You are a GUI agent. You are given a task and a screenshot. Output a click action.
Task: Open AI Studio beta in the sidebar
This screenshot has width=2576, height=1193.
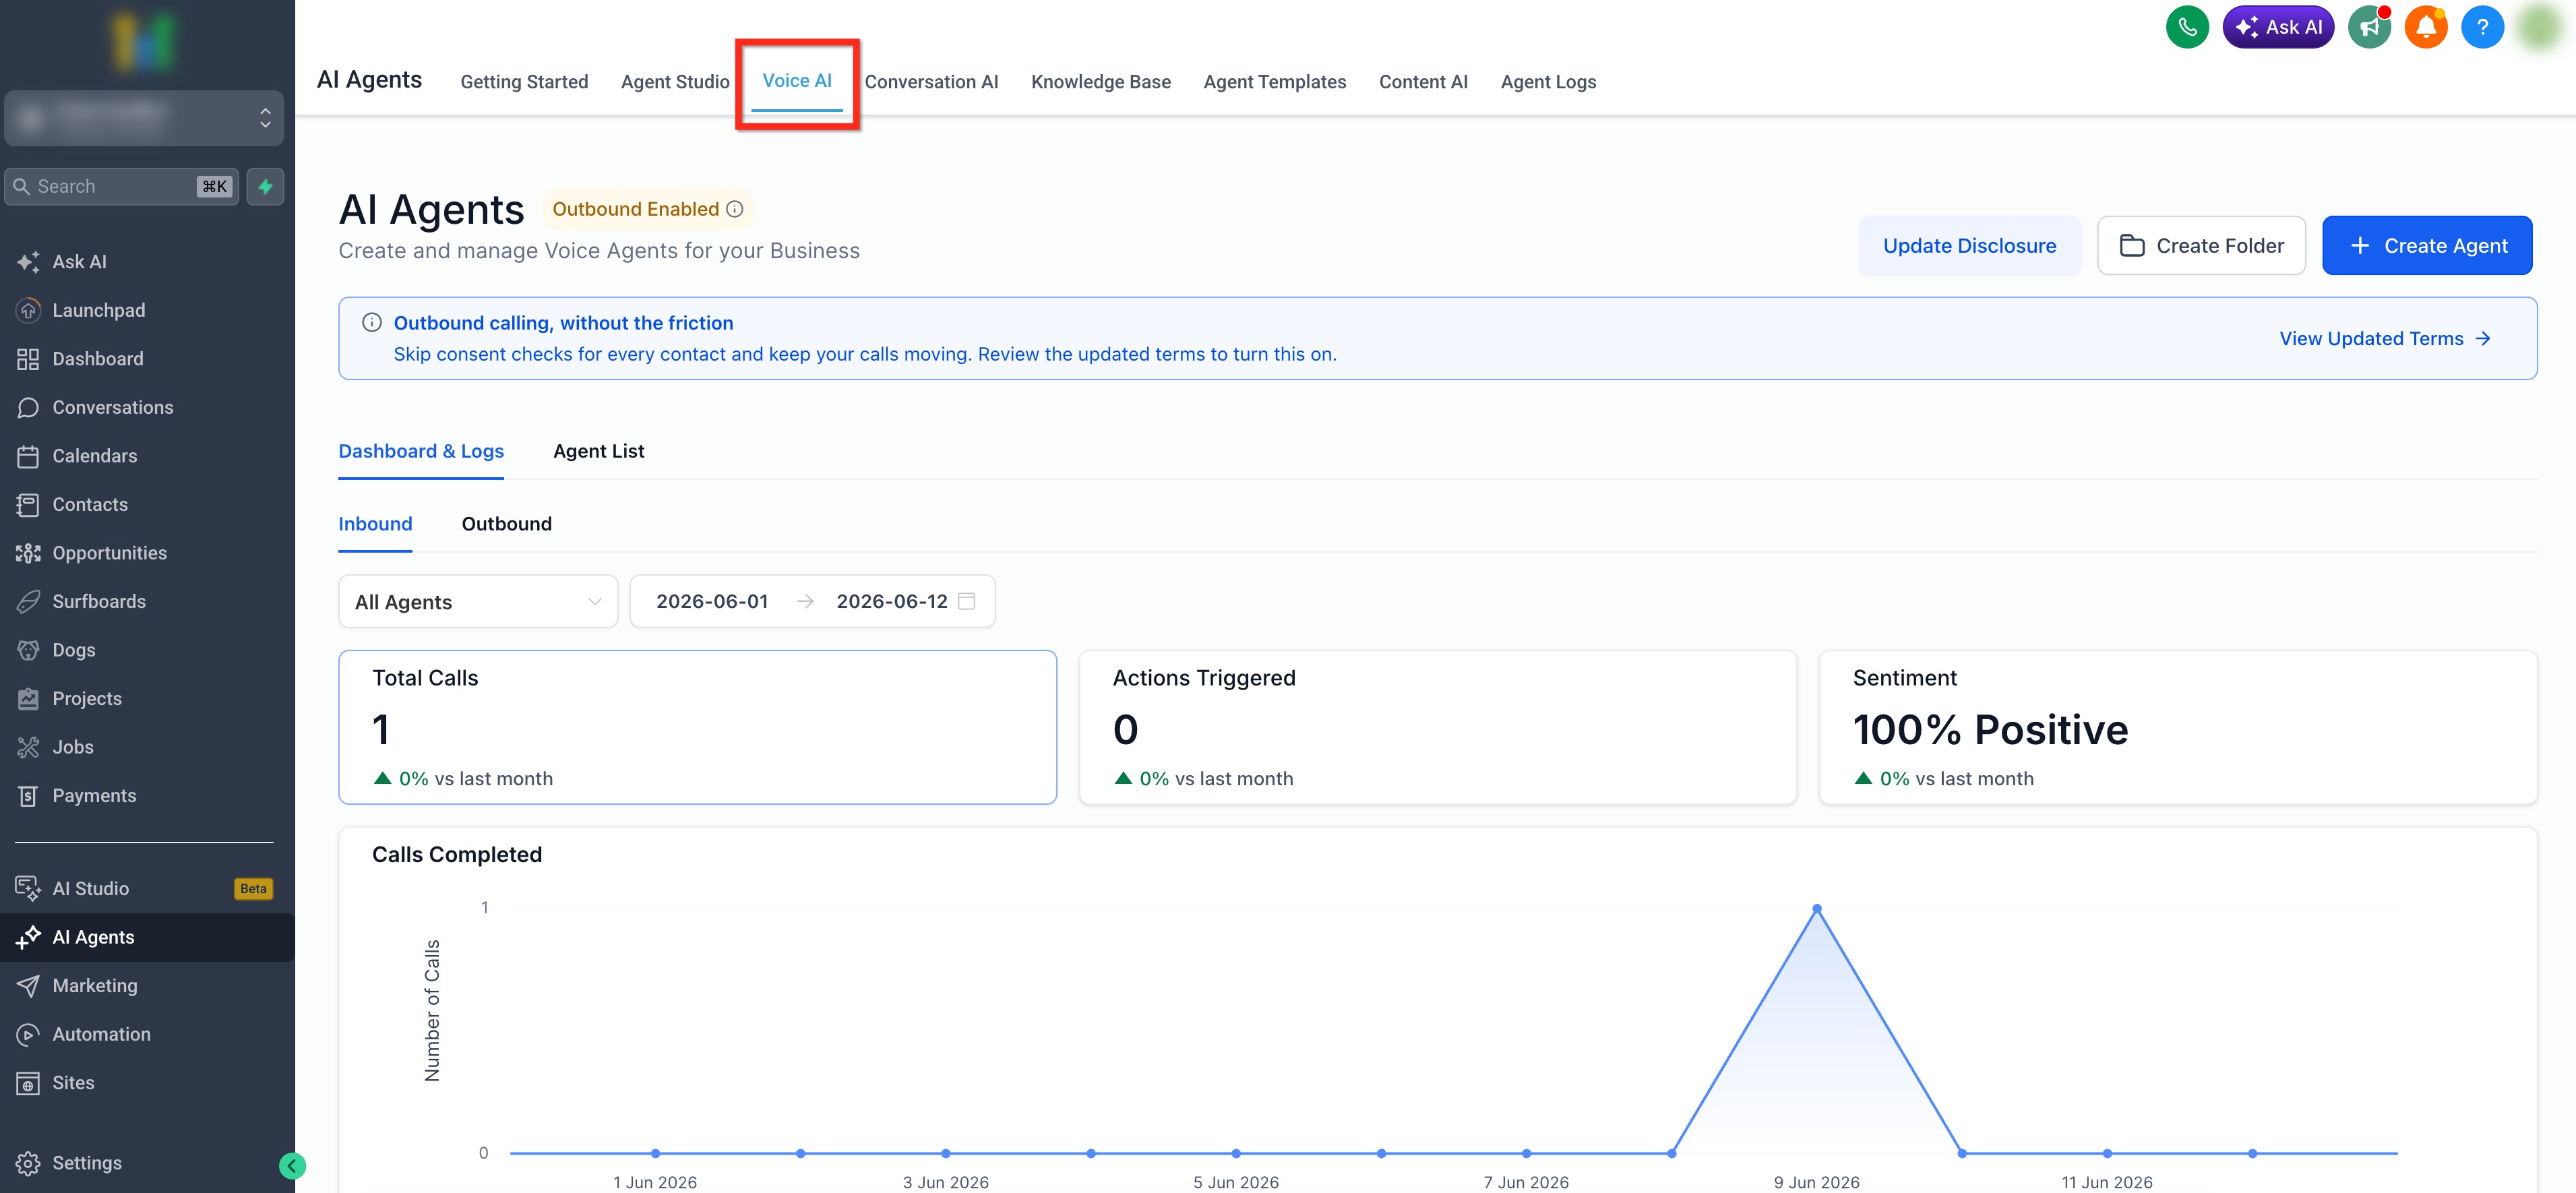click(x=147, y=888)
